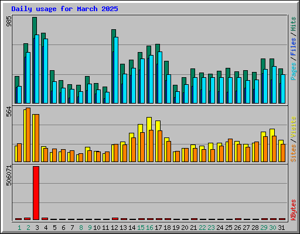Click day label 22 on x-axis
The height and width of the screenshot is (234, 300).
202,228
